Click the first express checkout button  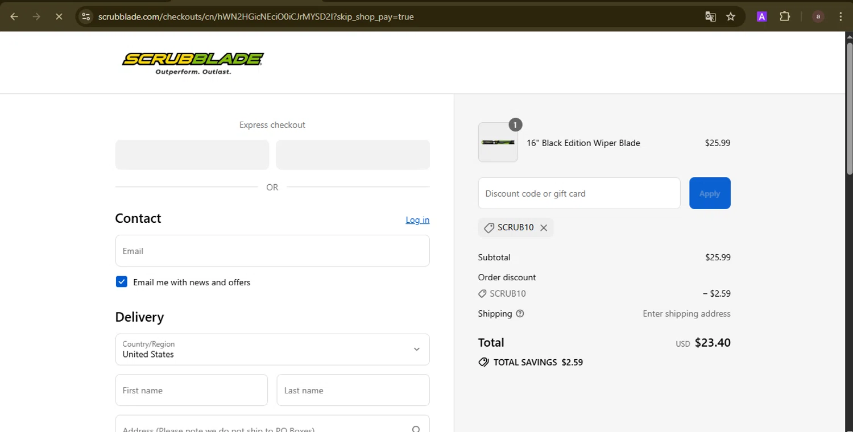(x=192, y=155)
